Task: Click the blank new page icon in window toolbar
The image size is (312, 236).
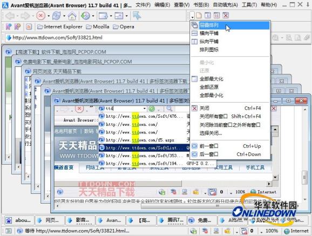Action: pos(199,15)
